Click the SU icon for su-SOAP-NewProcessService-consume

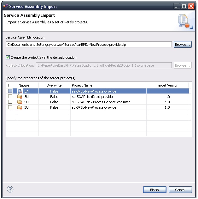[x=20, y=102]
